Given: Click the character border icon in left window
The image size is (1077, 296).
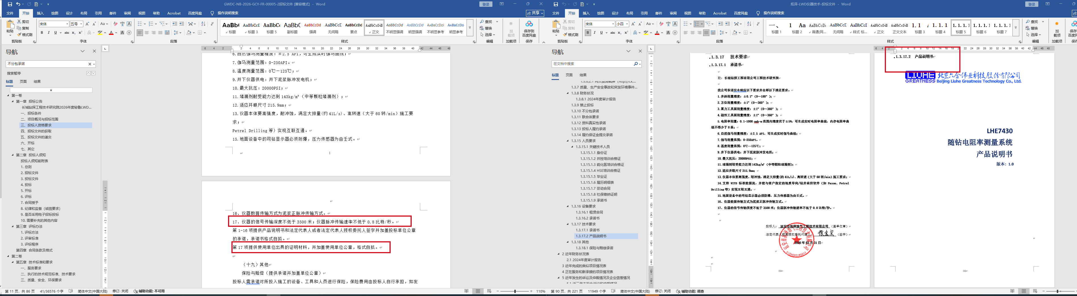Looking at the screenshot, I should pyautogui.click(x=129, y=24).
